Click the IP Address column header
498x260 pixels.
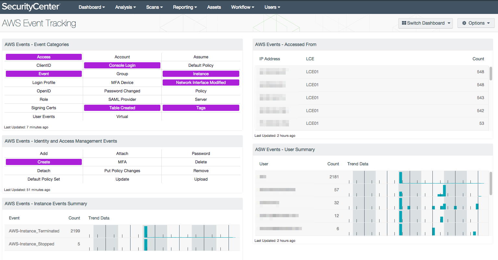(x=269, y=59)
